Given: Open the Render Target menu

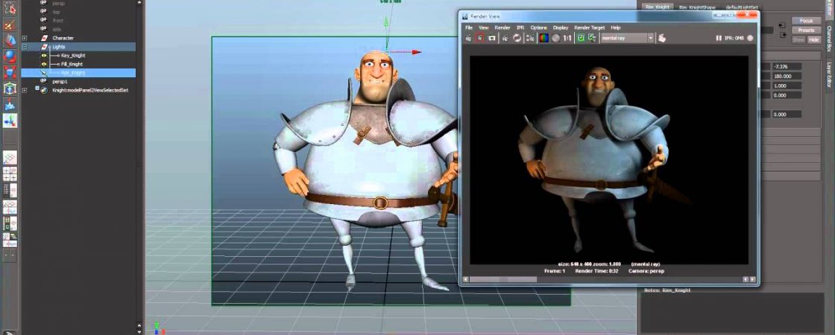Looking at the screenshot, I should point(590,28).
